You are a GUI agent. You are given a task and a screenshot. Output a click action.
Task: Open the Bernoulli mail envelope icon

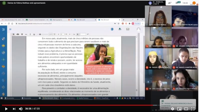pyautogui.click(x=128, y=29)
